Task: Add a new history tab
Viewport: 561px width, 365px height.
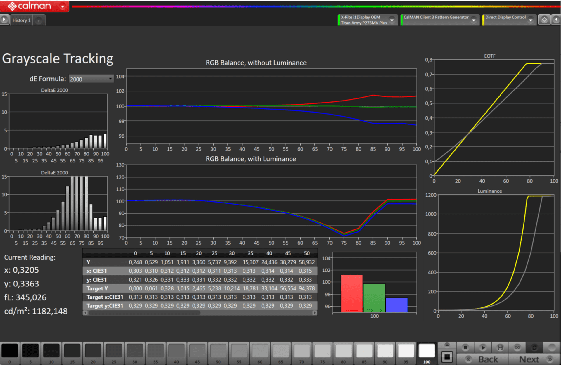Action: click(x=39, y=20)
